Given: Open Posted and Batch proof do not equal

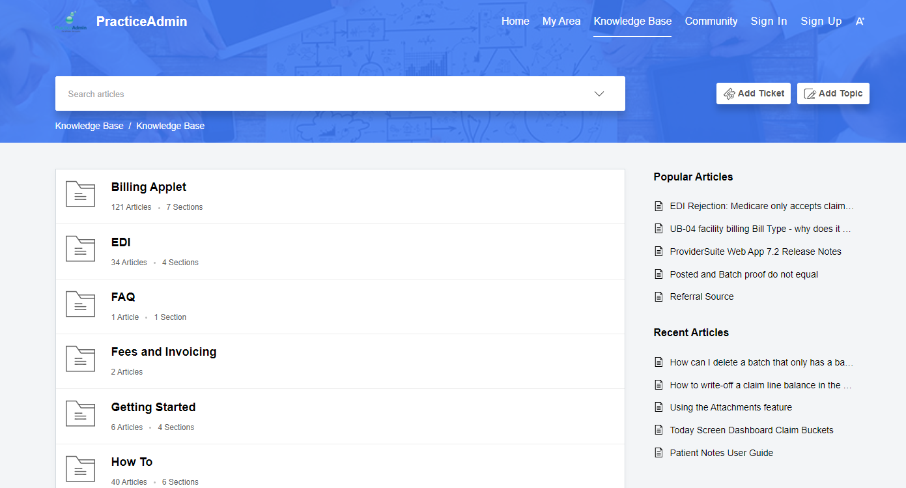Looking at the screenshot, I should 744,274.
